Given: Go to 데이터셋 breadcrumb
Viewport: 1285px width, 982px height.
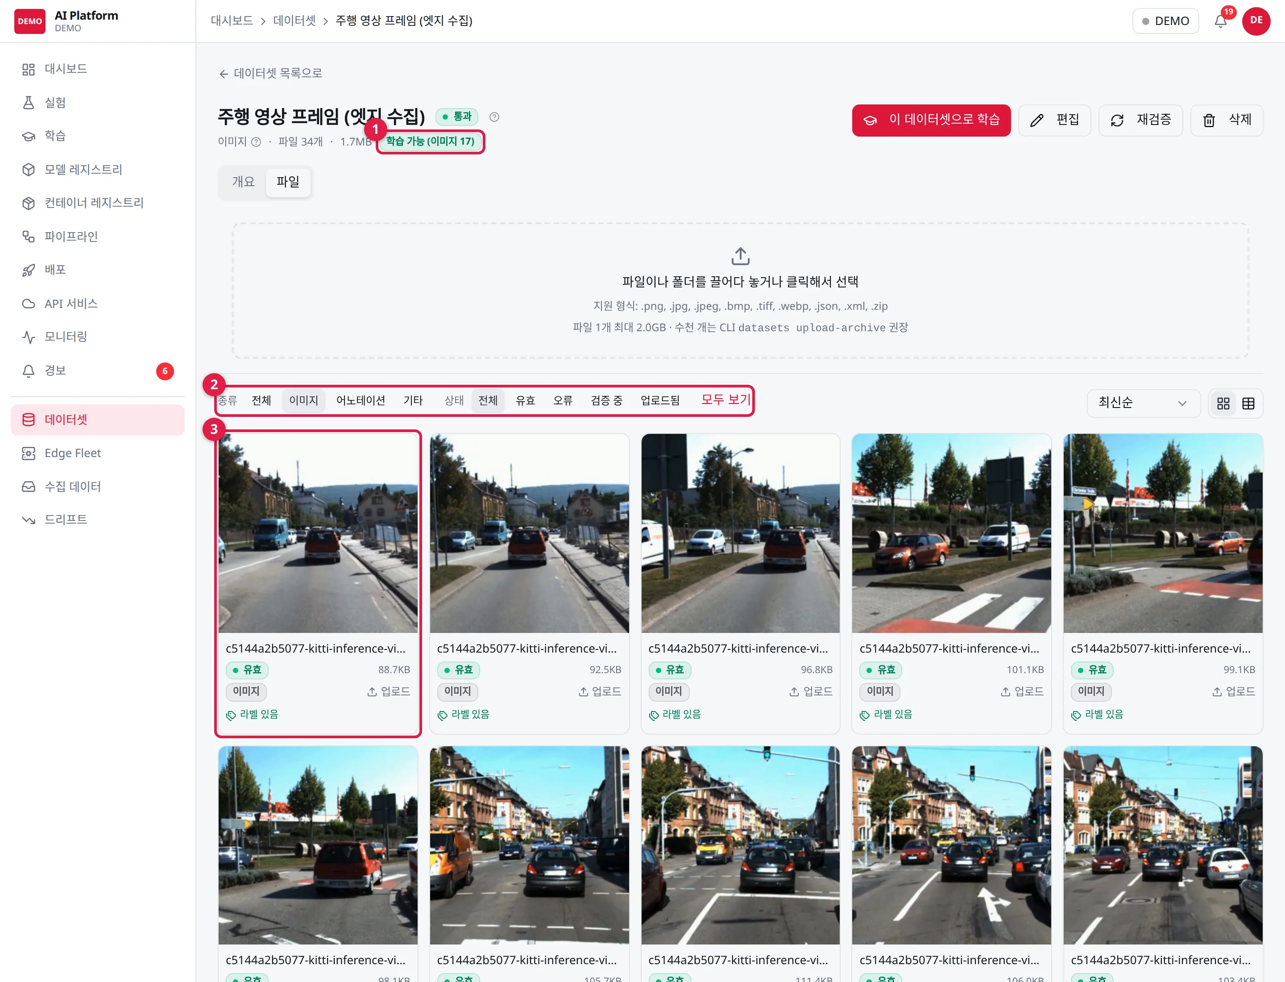Looking at the screenshot, I should point(294,21).
